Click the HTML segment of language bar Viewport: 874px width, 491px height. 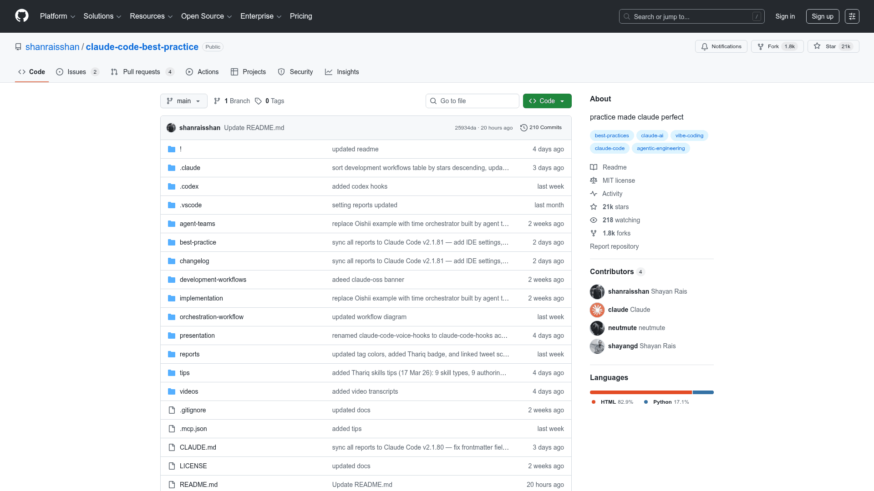(x=640, y=392)
